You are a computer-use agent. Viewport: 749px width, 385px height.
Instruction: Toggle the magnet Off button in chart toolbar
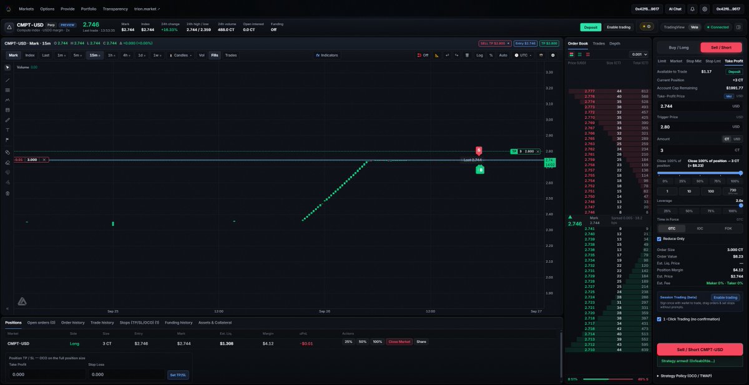(423, 55)
